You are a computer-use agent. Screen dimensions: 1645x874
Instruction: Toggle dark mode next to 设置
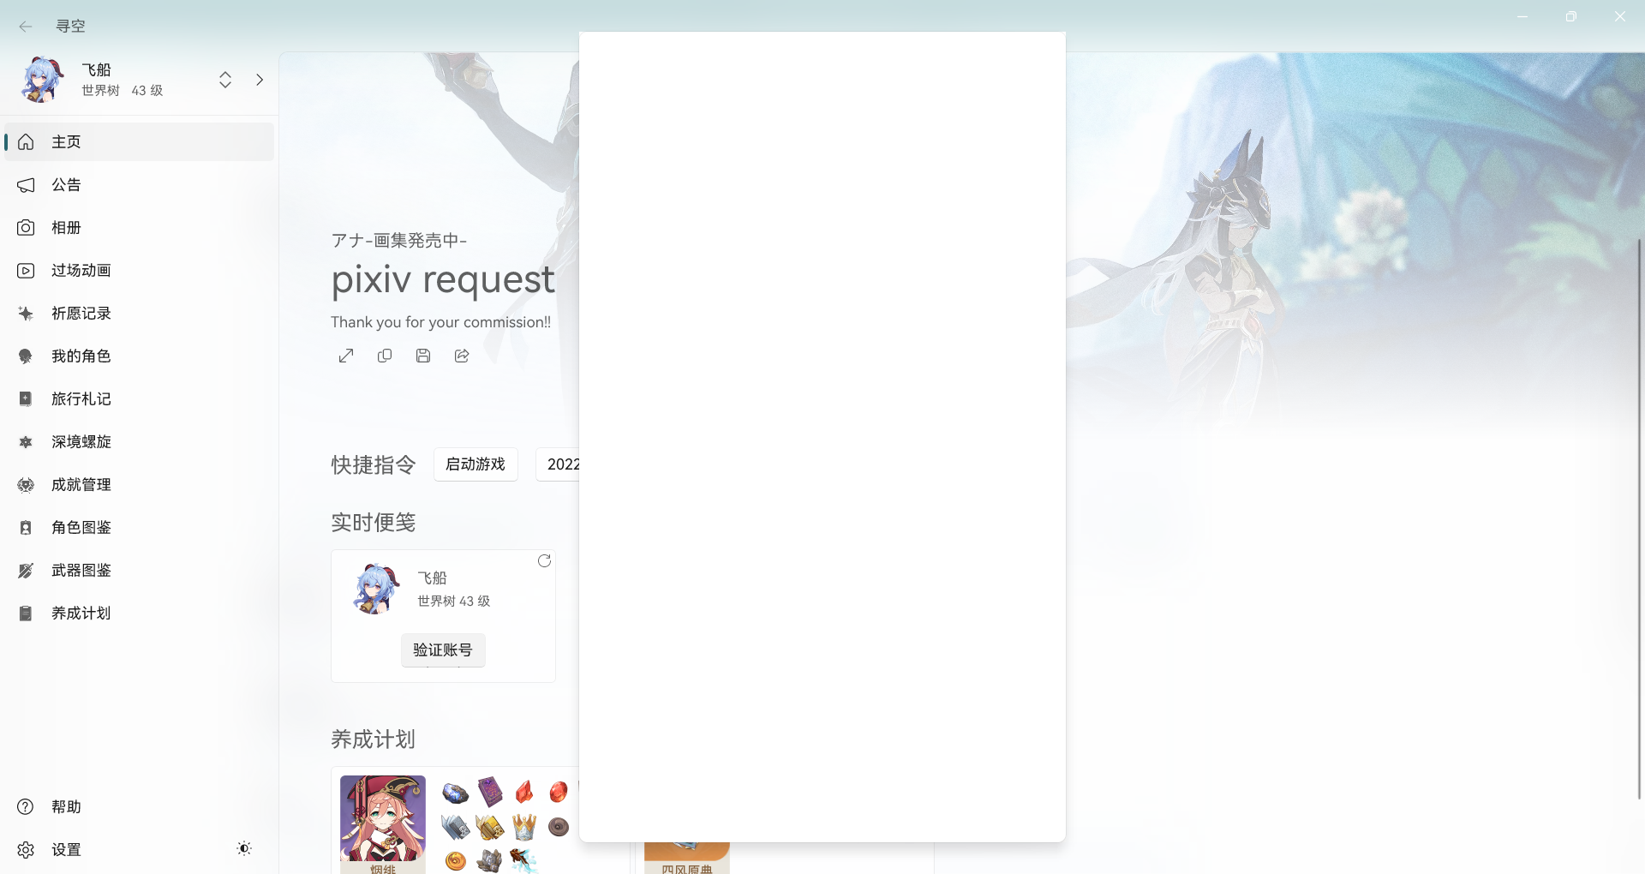[x=244, y=848]
